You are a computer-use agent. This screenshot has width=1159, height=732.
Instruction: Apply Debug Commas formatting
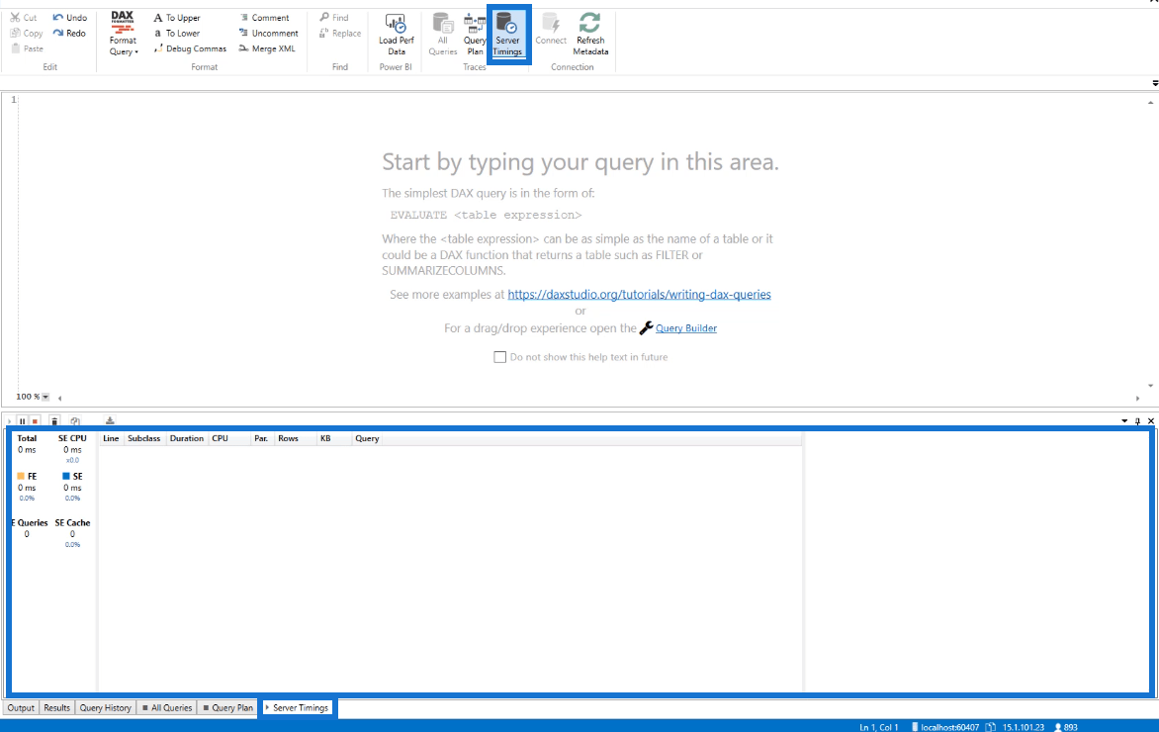coord(190,48)
